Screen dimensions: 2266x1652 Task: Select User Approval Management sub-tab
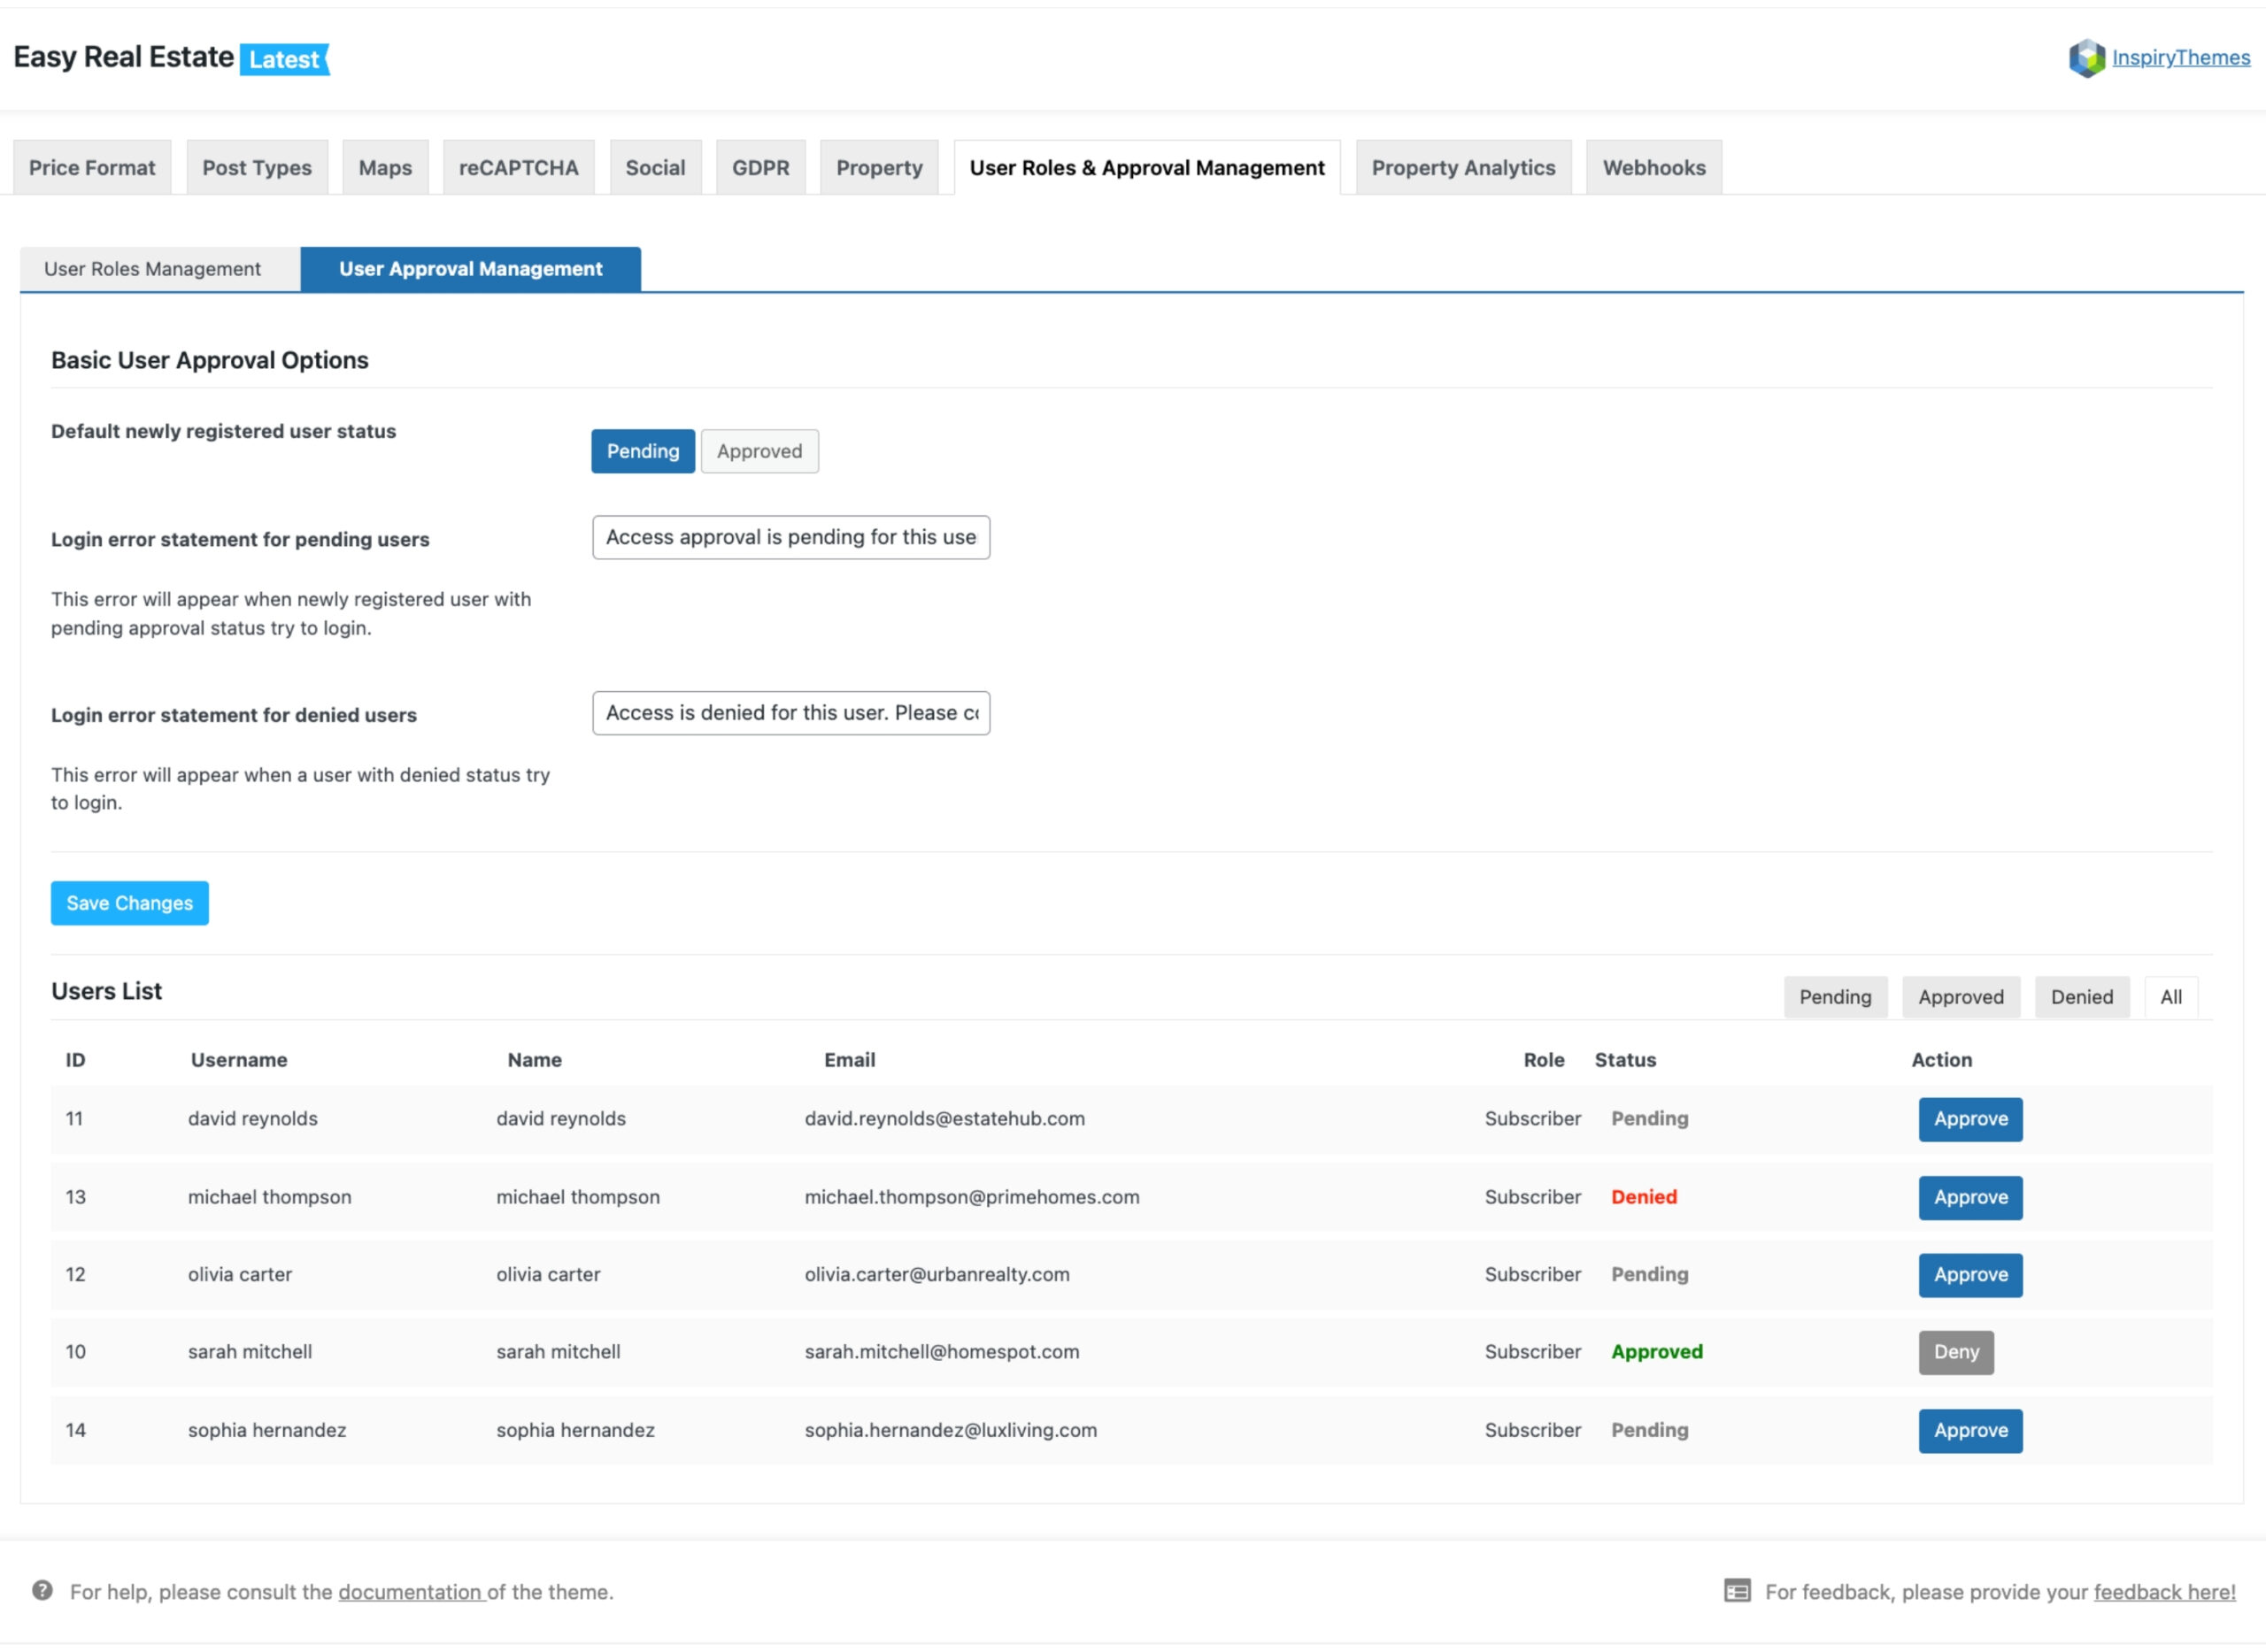pyautogui.click(x=470, y=269)
